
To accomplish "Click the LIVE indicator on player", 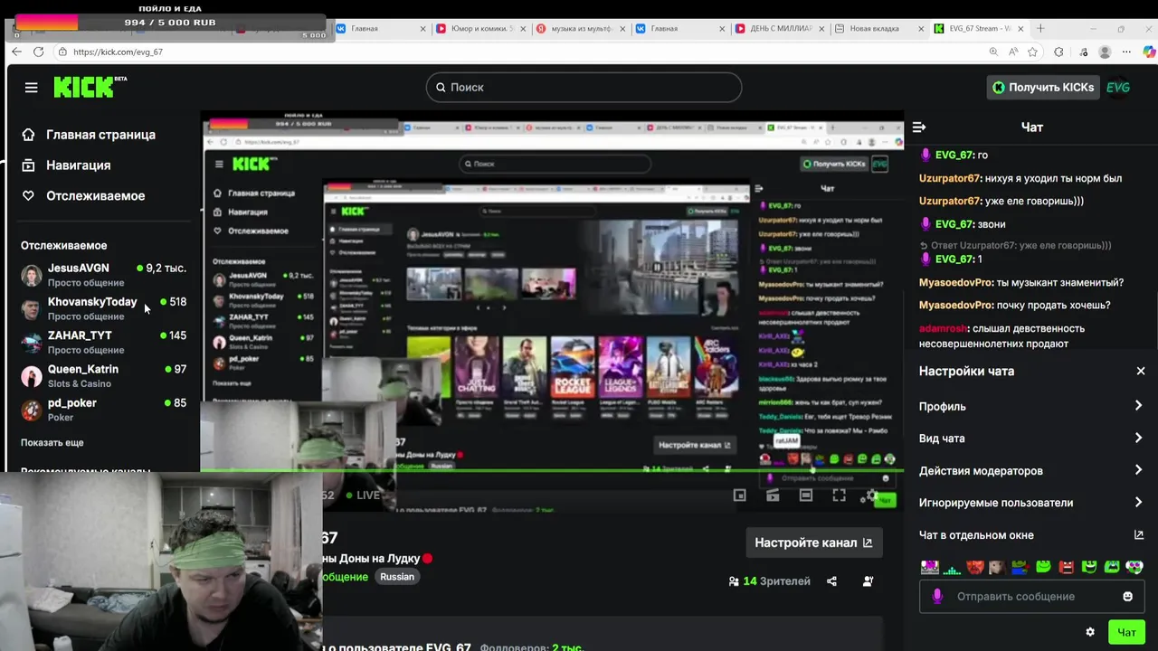I will tap(362, 495).
